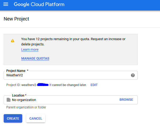Screen dimensions: 160x127
Task: Go to MANAGE QUOTAS
Action: point(35,59)
